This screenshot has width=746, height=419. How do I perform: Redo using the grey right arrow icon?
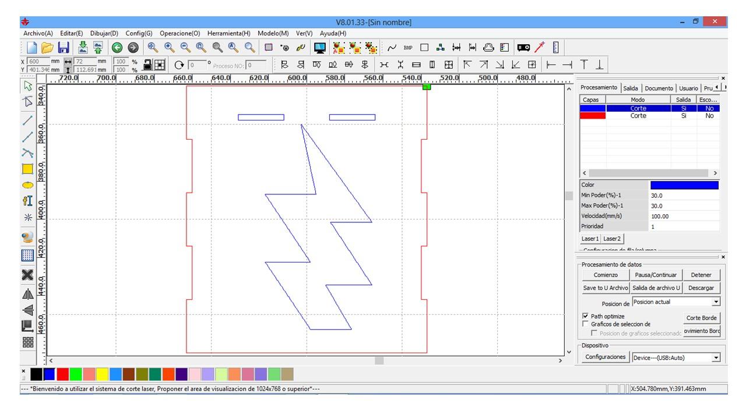pos(133,48)
